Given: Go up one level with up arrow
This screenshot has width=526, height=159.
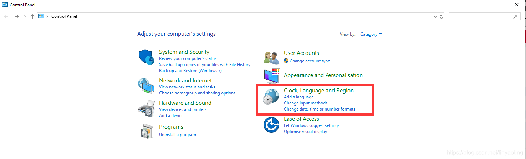Looking at the screenshot, I should (32, 16).
